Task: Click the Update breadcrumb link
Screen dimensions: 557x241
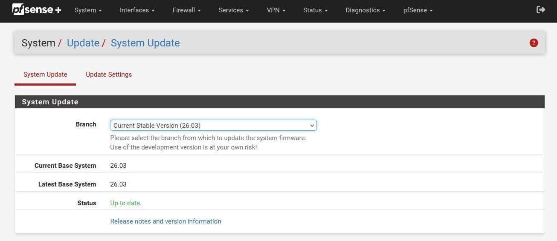Action: point(83,43)
